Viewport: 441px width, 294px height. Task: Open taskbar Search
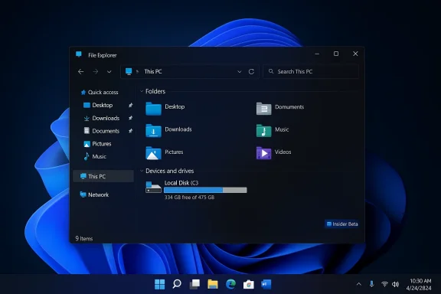177,284
